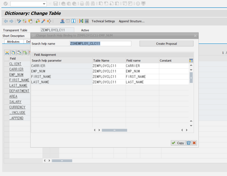
Task: Click the Copy fields icon in the table toolbar
Action: pos(12,53)
